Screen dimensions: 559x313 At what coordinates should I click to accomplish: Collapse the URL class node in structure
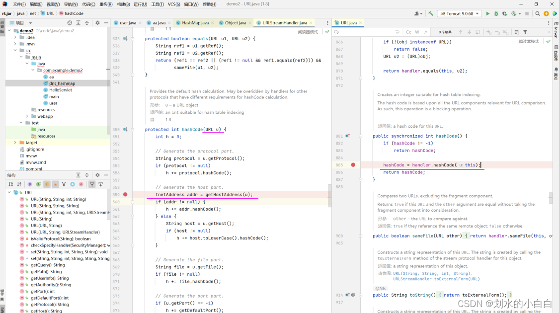pos(9,192)
